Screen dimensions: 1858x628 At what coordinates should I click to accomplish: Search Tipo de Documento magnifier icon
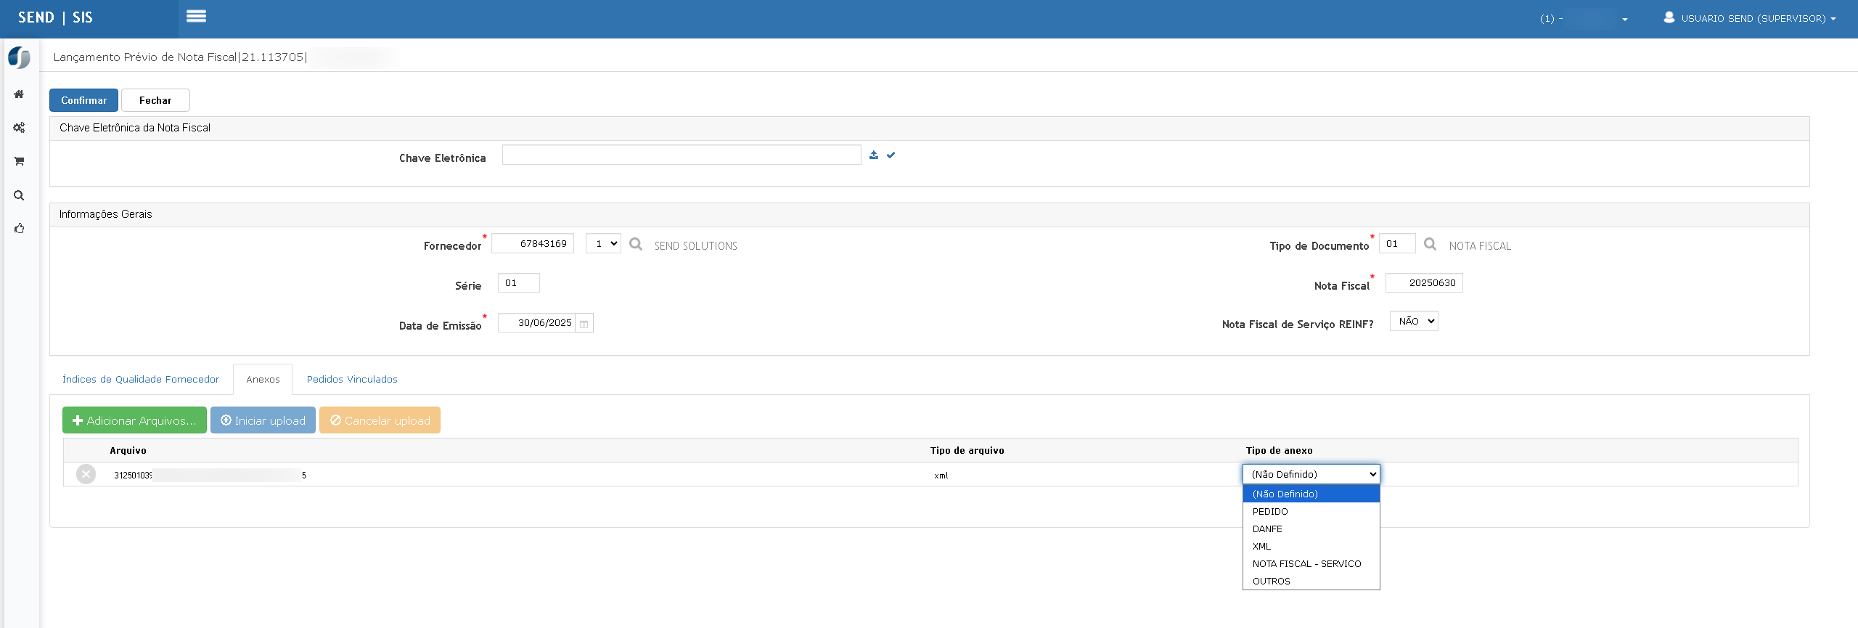(x=1430, y=244)
